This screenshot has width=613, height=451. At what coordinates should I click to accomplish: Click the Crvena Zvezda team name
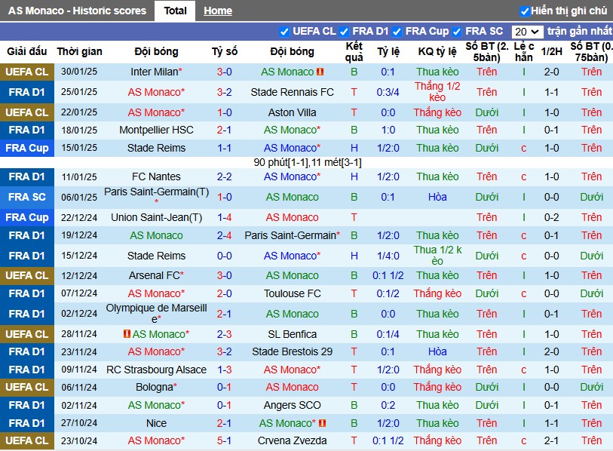pyautogui.click(x=292, y=441)
